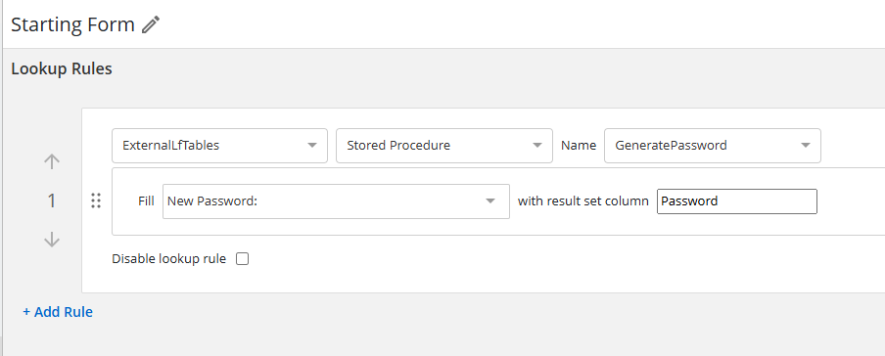Open the ExternalLfTables data source dropdown
885x356 pixels.
pos(219,146)
